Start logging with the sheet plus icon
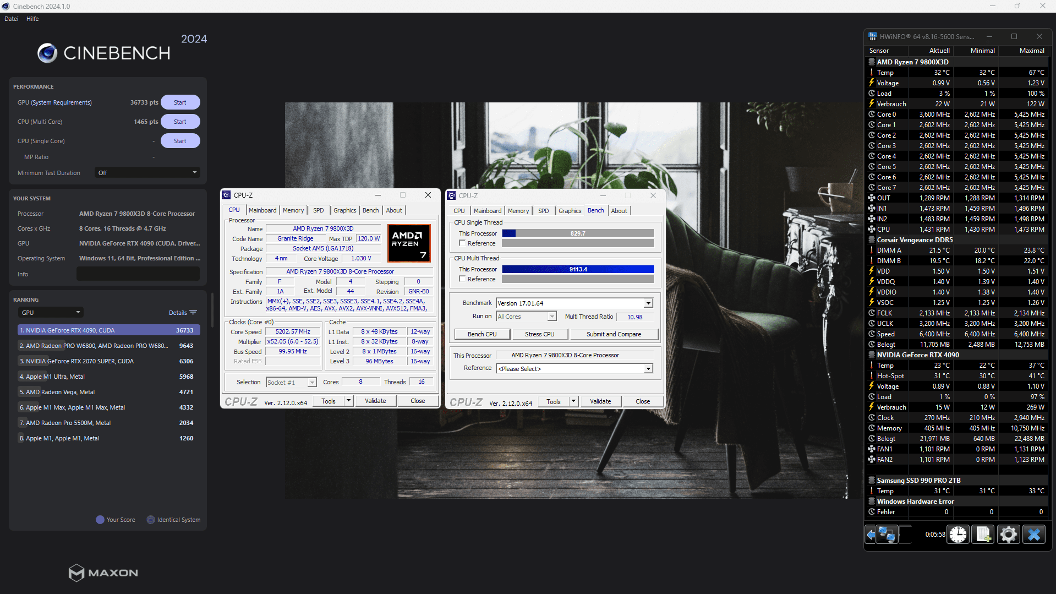Image resolution: width=1056 pixels, height=594 pixels. point(983,534)
